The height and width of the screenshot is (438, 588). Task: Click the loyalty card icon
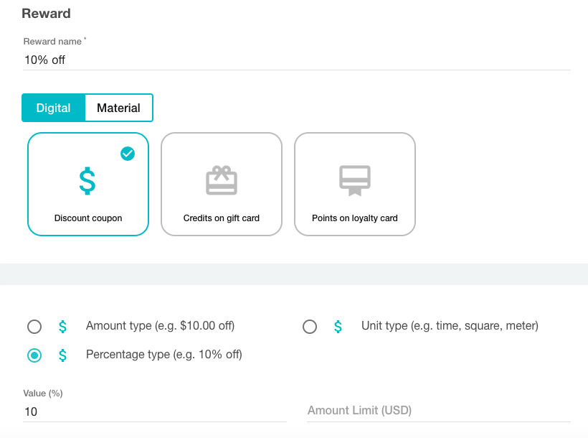[355, 181]
